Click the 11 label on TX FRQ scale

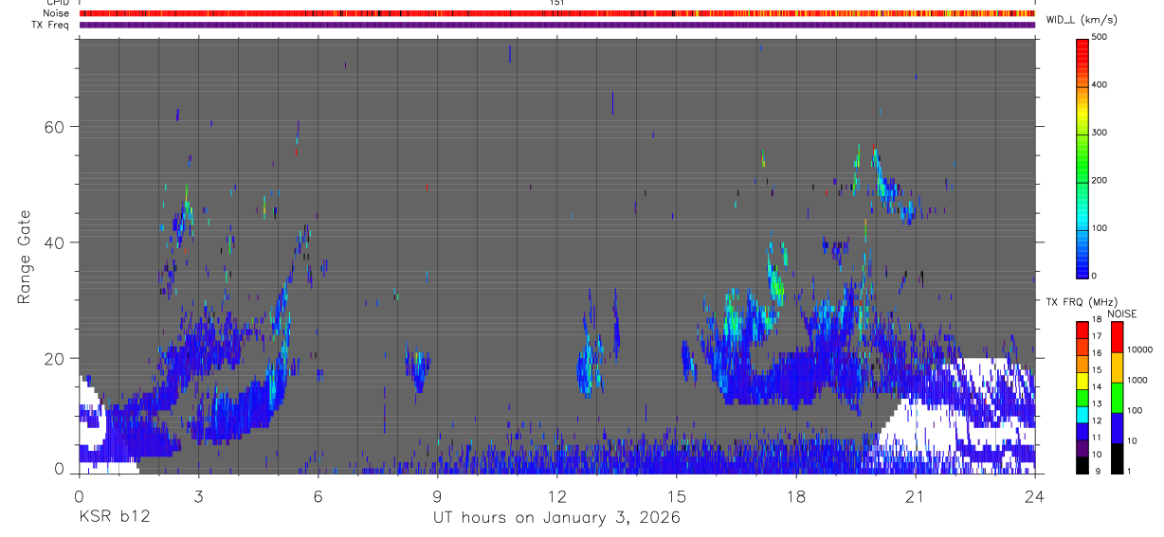point(1097,437)
